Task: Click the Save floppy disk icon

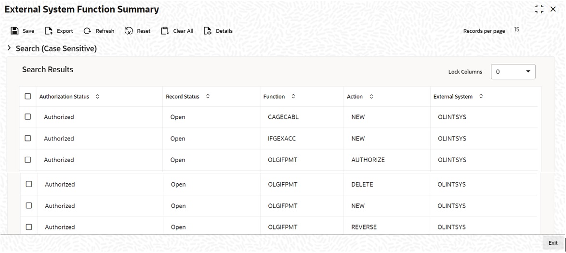Action: (x=15, y=31)
